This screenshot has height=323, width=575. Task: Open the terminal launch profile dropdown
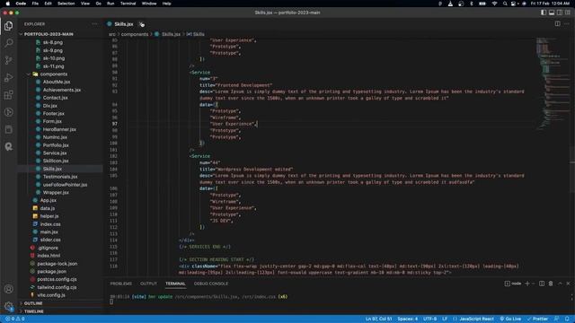(534, 284)
